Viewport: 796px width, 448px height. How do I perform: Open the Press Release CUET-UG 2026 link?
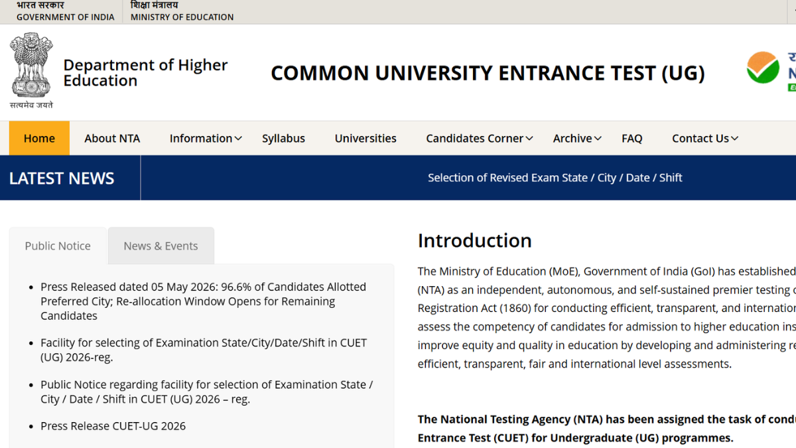pyautogui.click(x=113, y=426)
